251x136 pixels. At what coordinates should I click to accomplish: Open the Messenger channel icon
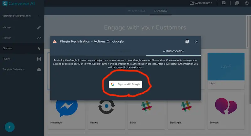tap(67, 108)
